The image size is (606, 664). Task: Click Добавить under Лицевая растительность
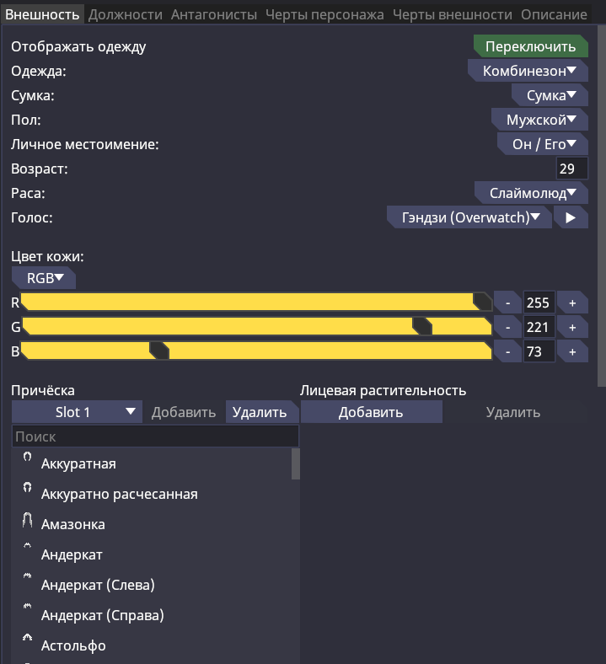tap(371, 412)
